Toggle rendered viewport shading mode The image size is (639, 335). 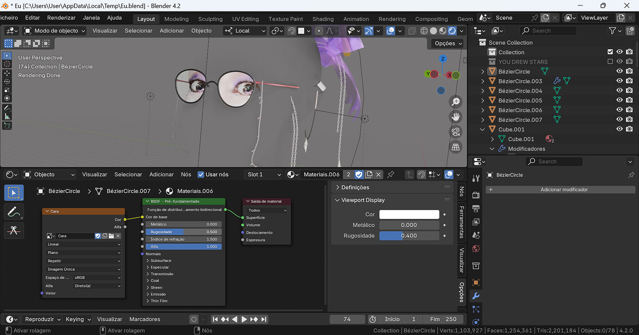point(452,31)
